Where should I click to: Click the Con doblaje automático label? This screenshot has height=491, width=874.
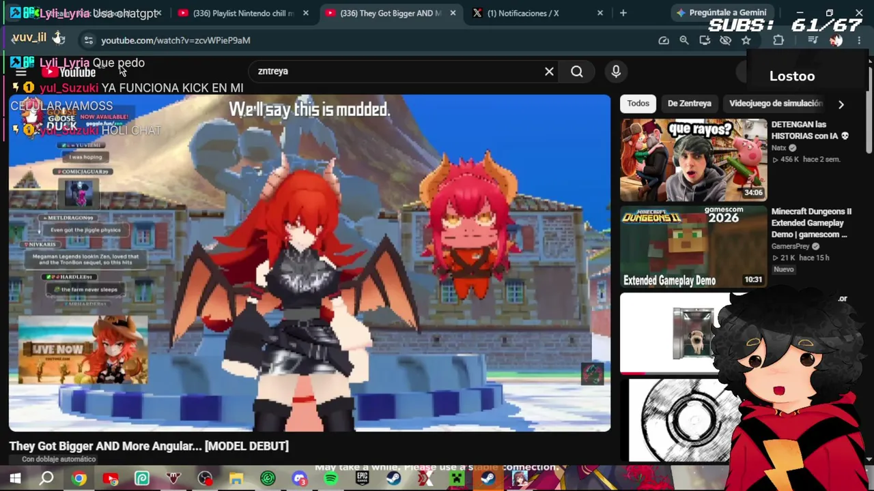59,460
